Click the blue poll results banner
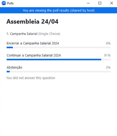Image resolution: width=117 pixels, height=136 pixels. (x=58, y=10)
